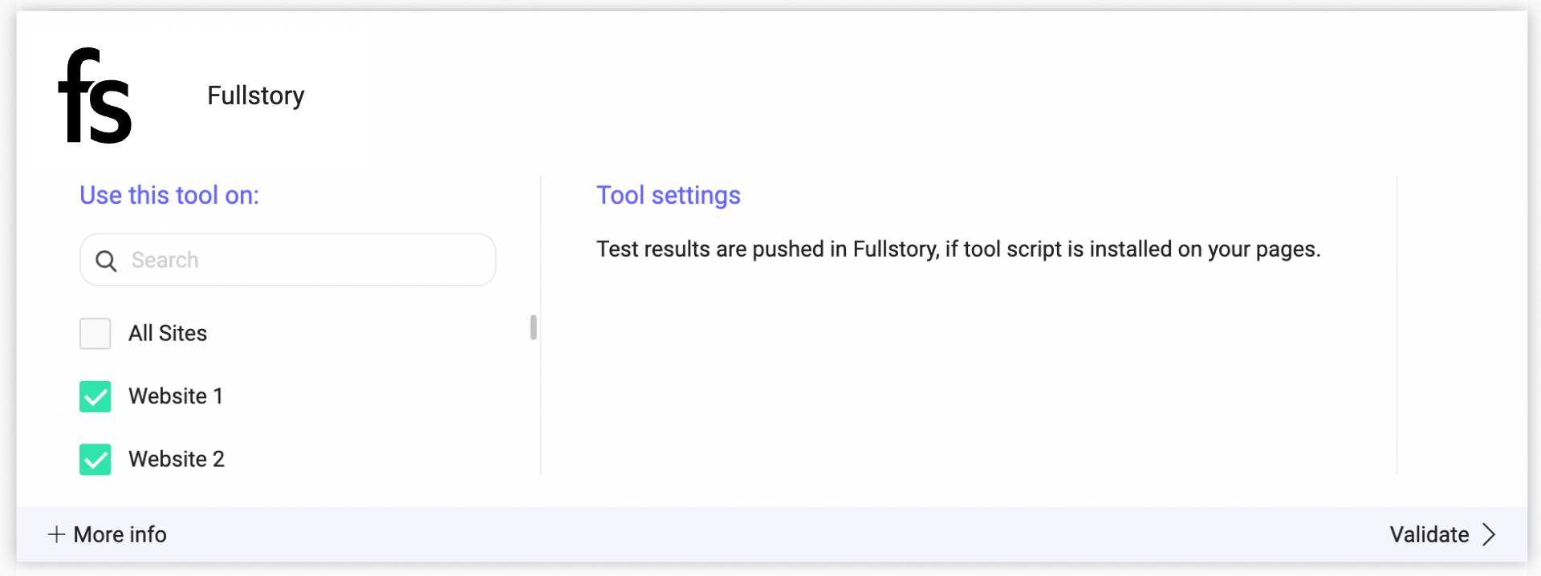Select the All Sites label
The width and height of the screenshot is (1541, 576).
coord(168,333)
